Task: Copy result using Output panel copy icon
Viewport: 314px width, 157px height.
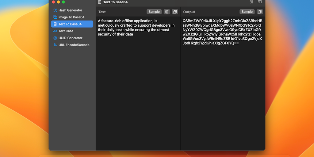Action: pos(260,12)
